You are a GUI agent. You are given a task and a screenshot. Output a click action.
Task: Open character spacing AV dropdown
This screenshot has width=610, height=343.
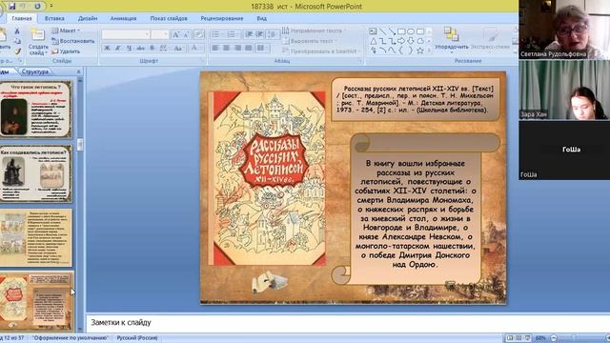tap(164, 49)
